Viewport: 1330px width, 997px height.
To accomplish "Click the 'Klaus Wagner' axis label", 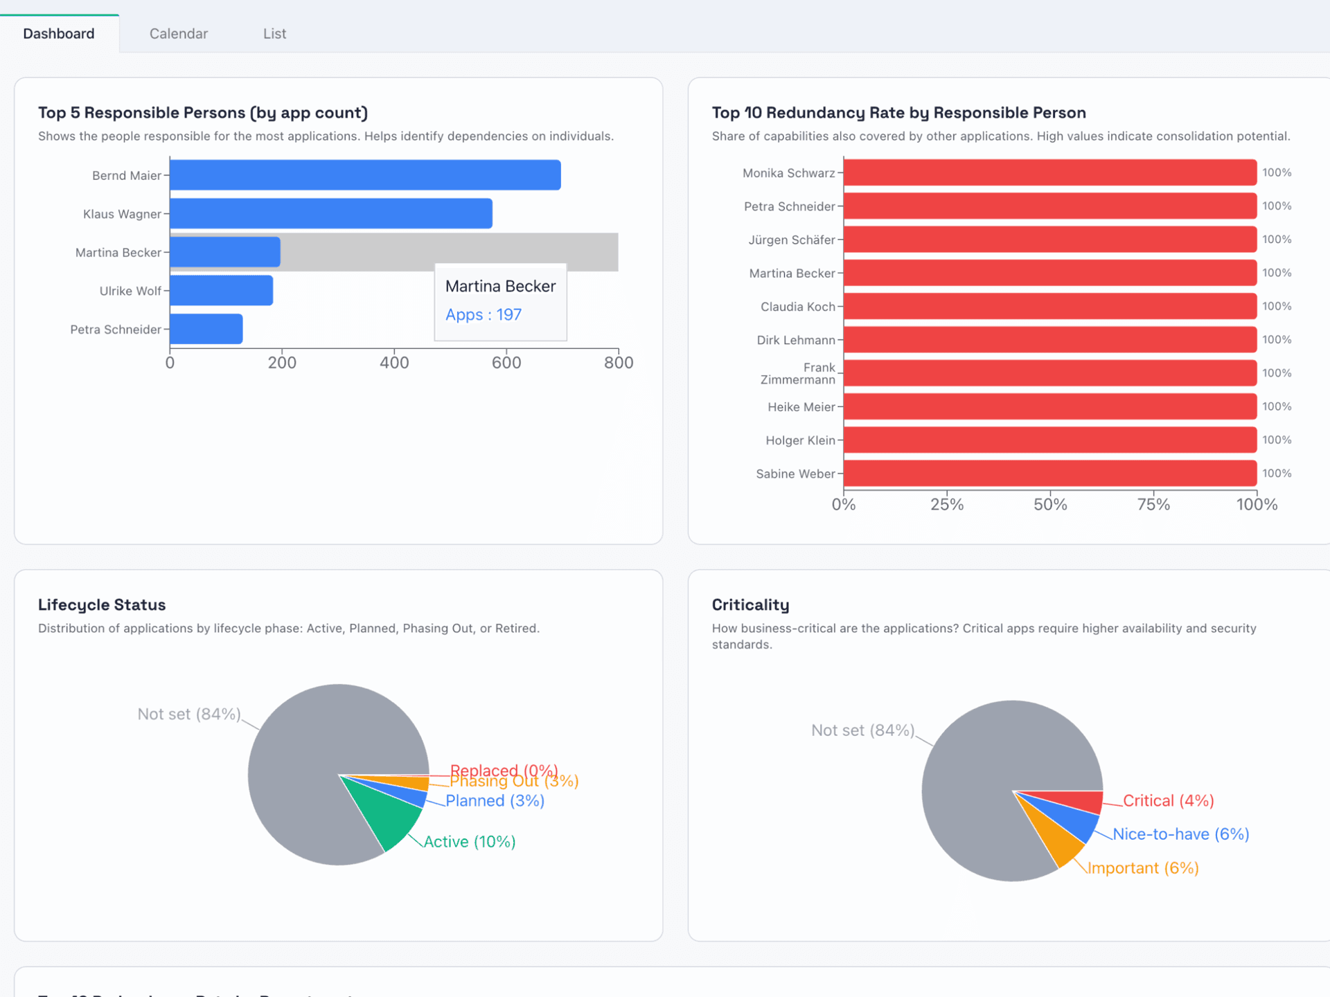I will pyautogui.click(x=122, y=214).
